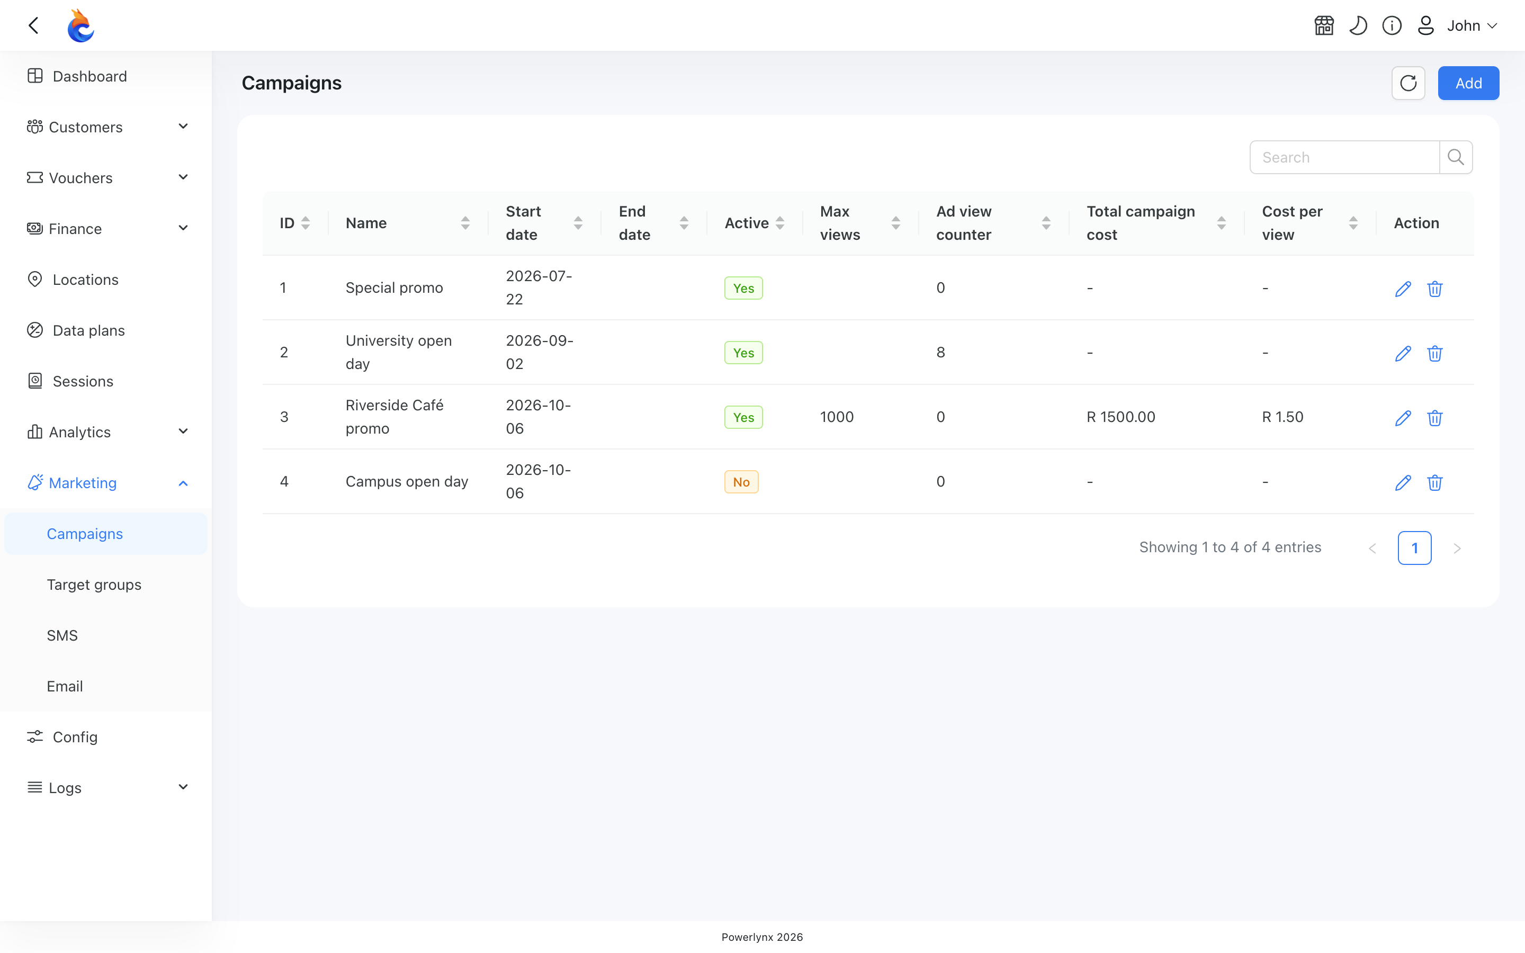Select page 1 in pagination
Viewport: 1525px width, 953px height.
coord(1414,548)
